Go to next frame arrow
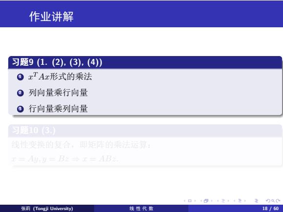This screenshot has width=283, height=212. [x=212, y=201]
